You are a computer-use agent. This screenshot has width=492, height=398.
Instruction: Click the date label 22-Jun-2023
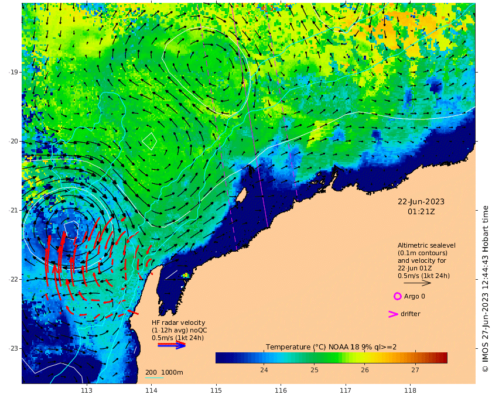click(x=421, y=202)
